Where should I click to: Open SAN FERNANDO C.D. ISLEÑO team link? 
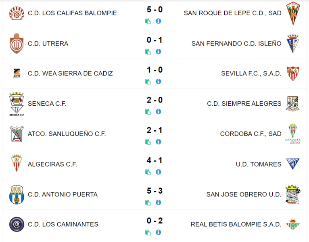click(236, 44)
